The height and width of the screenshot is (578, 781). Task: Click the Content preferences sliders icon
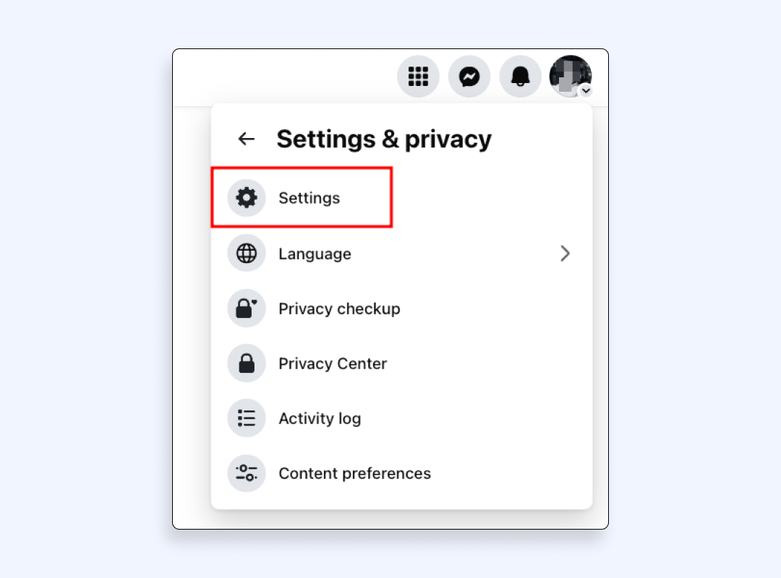(x=247, y=473)
